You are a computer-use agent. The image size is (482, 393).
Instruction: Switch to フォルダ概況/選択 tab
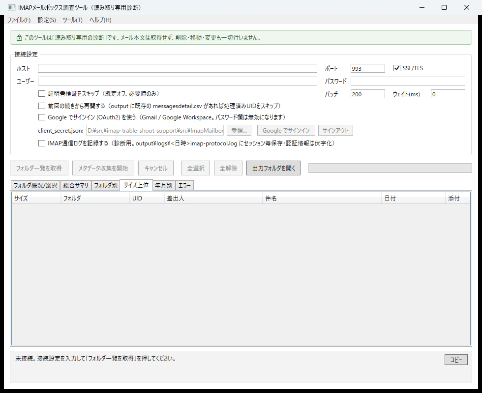coord(35,186)
